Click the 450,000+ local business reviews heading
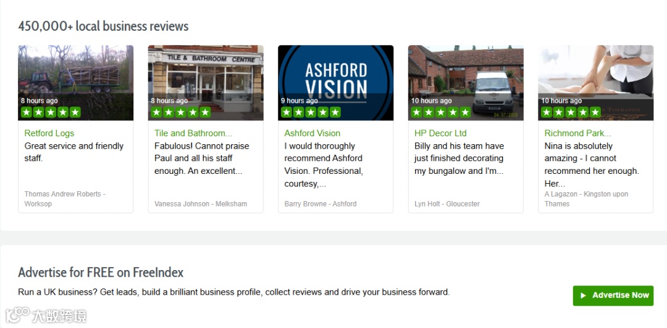 pyautogui.click(x=103, y=27)
